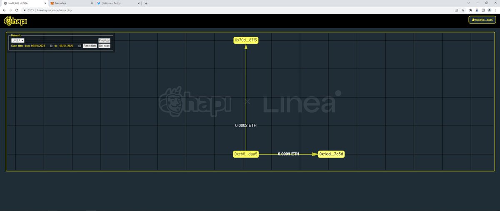Close the MetaMask tab

91,3
